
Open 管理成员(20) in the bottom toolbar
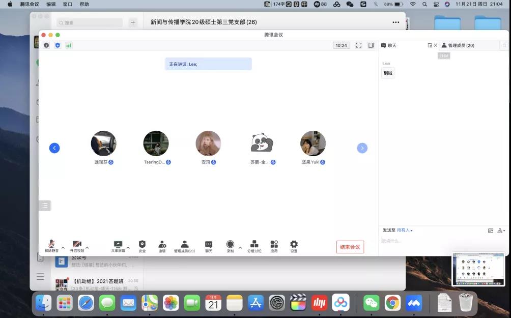[184, 246]
